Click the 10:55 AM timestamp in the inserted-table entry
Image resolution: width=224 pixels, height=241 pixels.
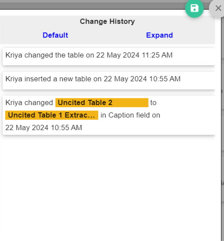pyautogui.click(x=165, y=79)
